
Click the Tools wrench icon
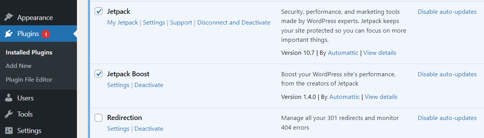[9, 114]
